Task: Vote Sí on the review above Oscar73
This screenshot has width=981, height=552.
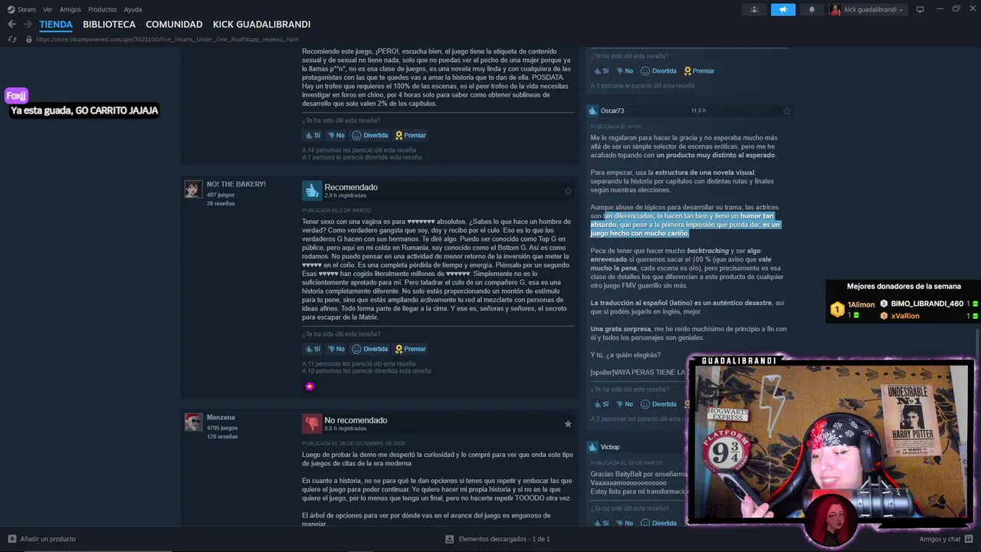Action: (601, 71)
